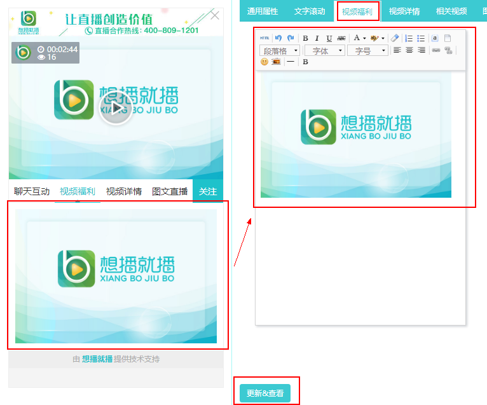Align text to the right

coord(422,50)
